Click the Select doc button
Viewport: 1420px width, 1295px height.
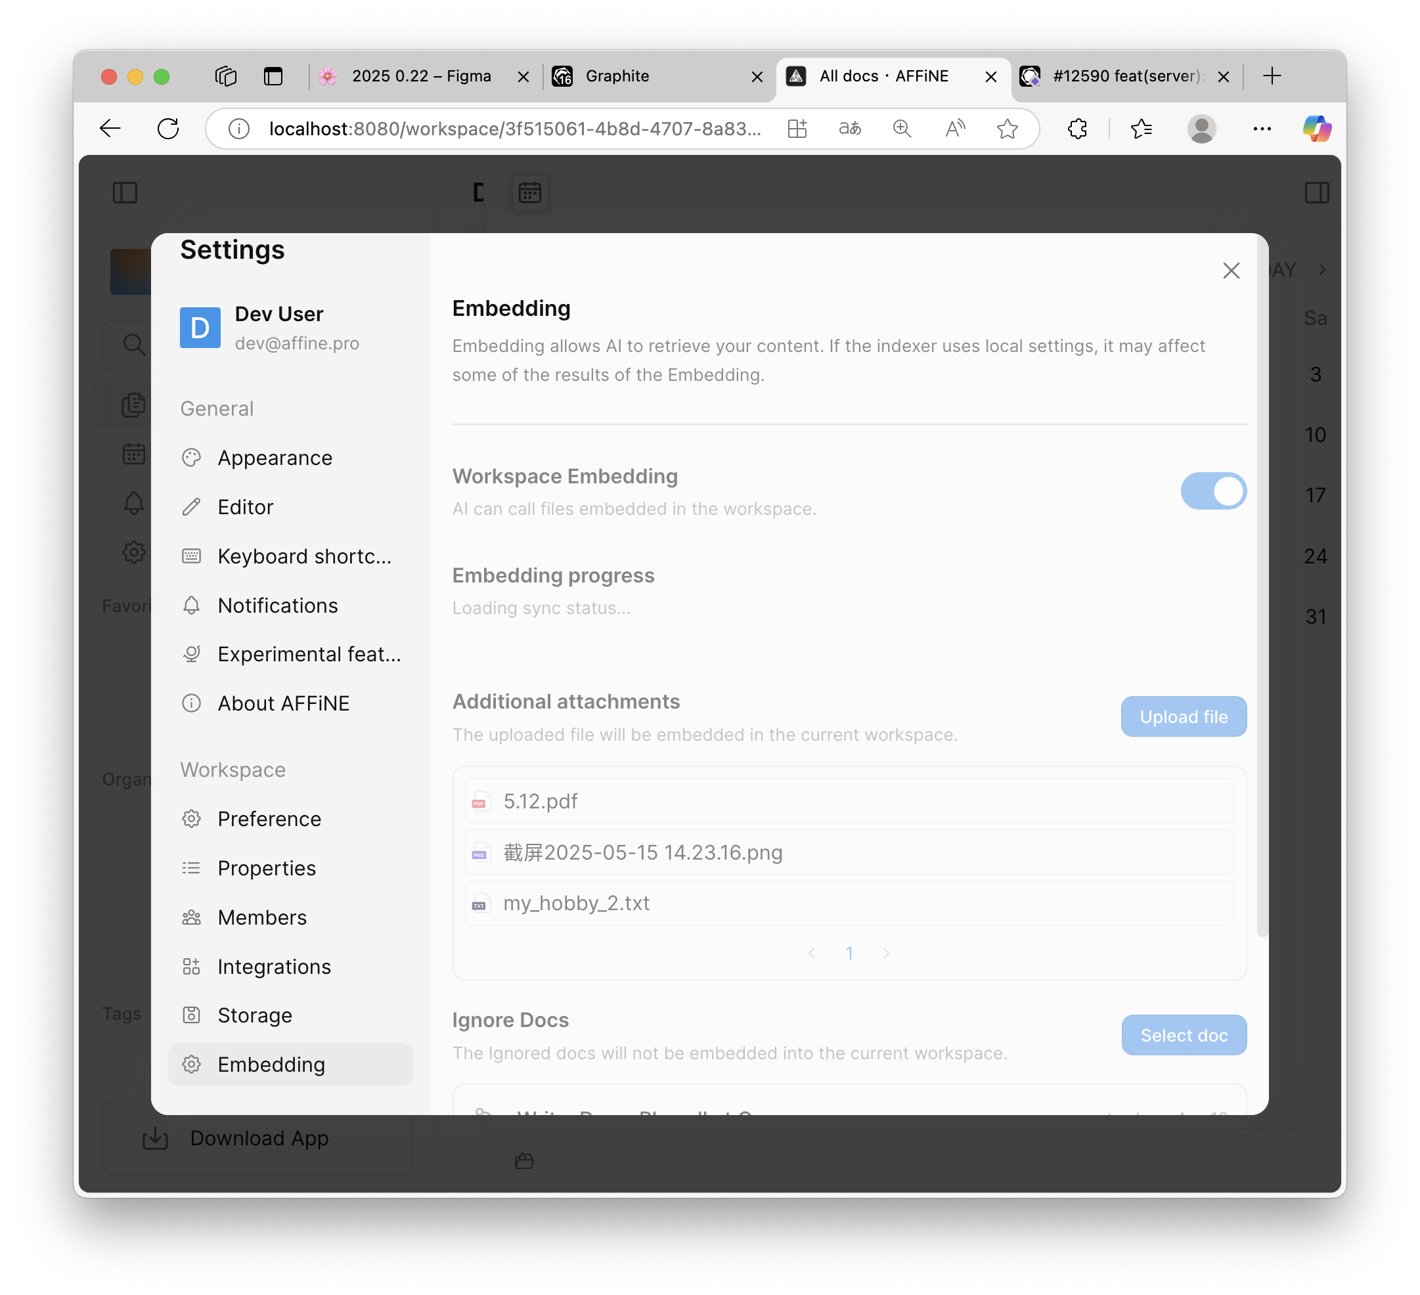pyautogui.click(x=1184, y=1035)
